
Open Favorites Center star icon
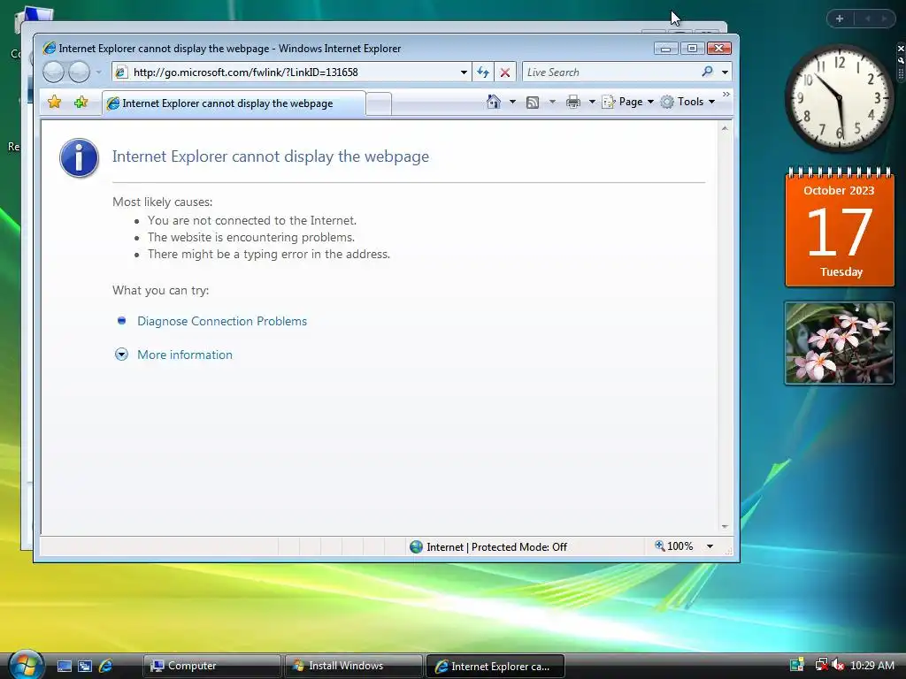tap(54, 103)
